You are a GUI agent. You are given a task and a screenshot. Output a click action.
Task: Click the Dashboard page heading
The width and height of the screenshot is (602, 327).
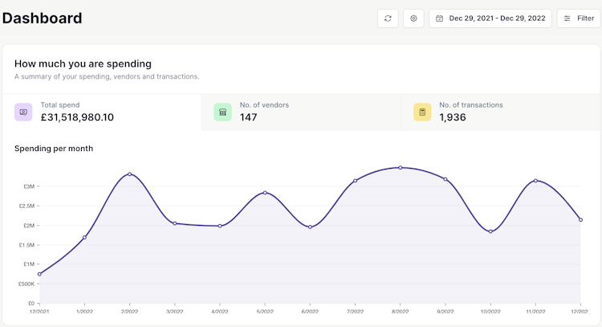[x=43, y=18]
